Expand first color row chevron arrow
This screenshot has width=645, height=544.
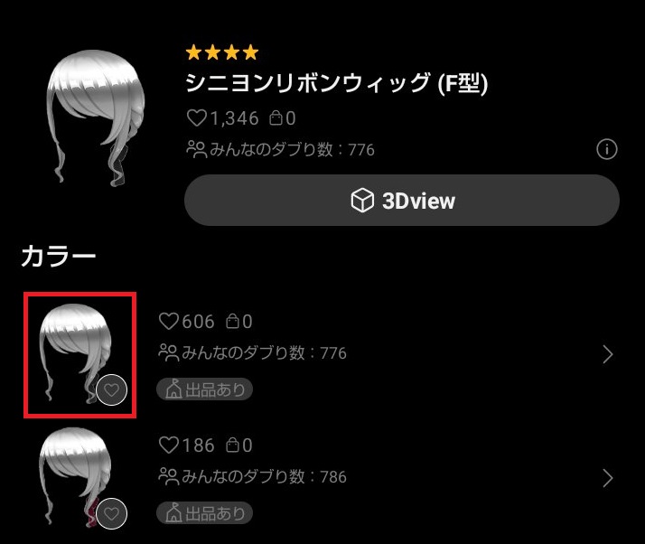(x=608, y=354)
